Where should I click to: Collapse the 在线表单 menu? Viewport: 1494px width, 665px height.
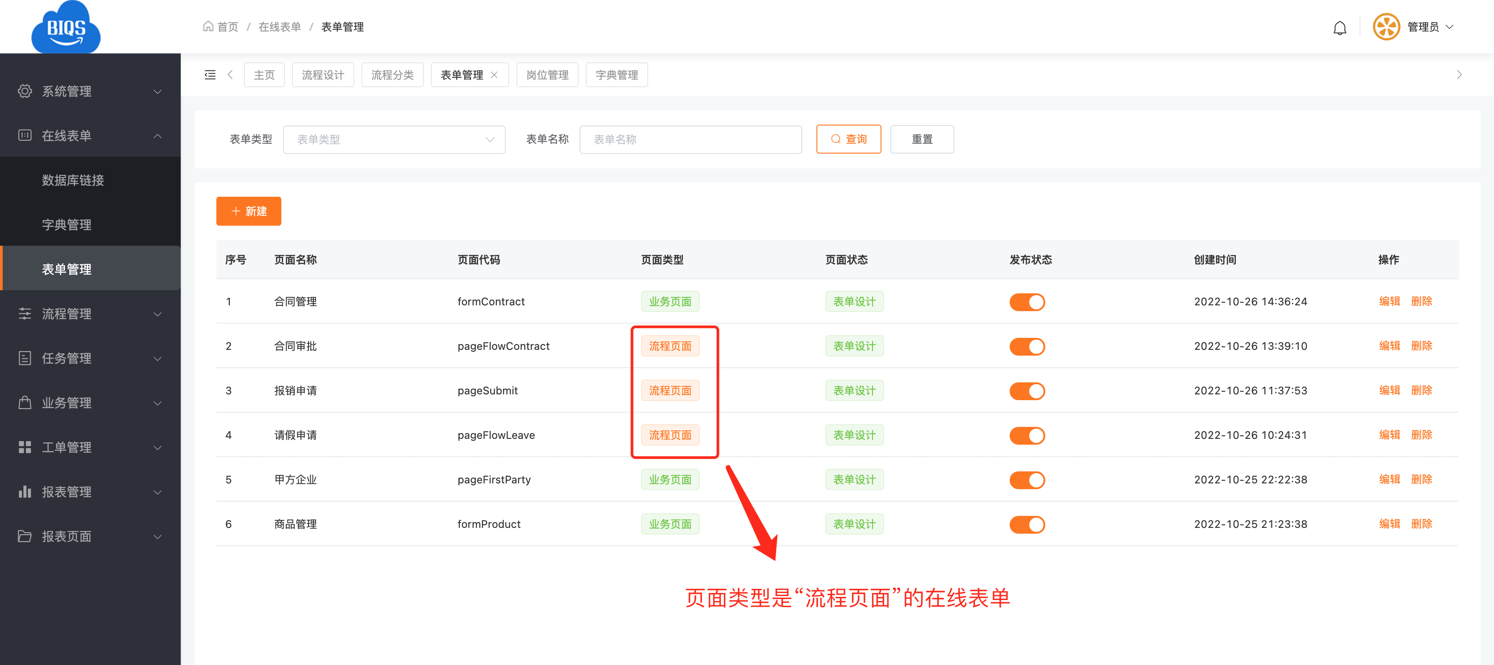[x=90, y=135]
